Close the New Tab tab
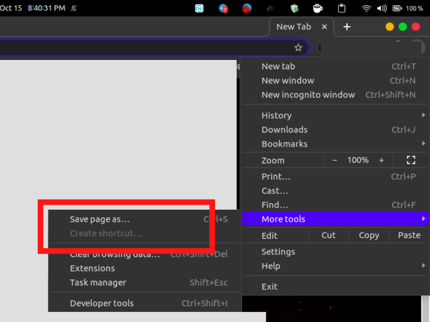Screen dimensions: 430x322 pos(324,27)
